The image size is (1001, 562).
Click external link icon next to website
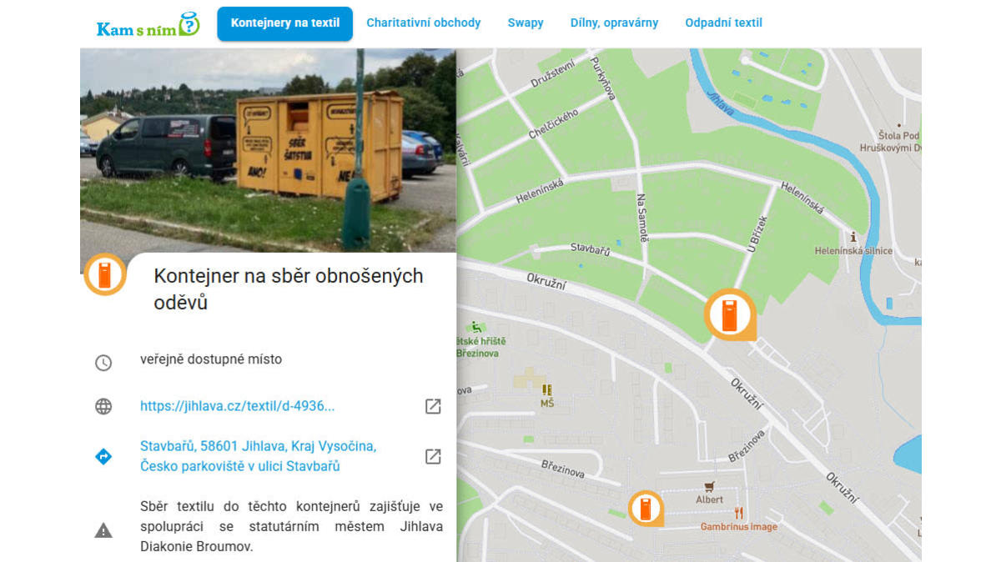[x=433, y=406]
